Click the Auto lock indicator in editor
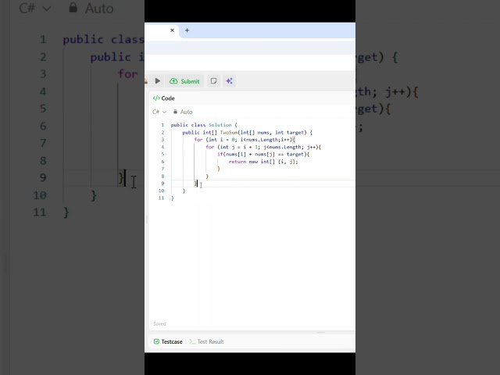 tap(183, 112)
